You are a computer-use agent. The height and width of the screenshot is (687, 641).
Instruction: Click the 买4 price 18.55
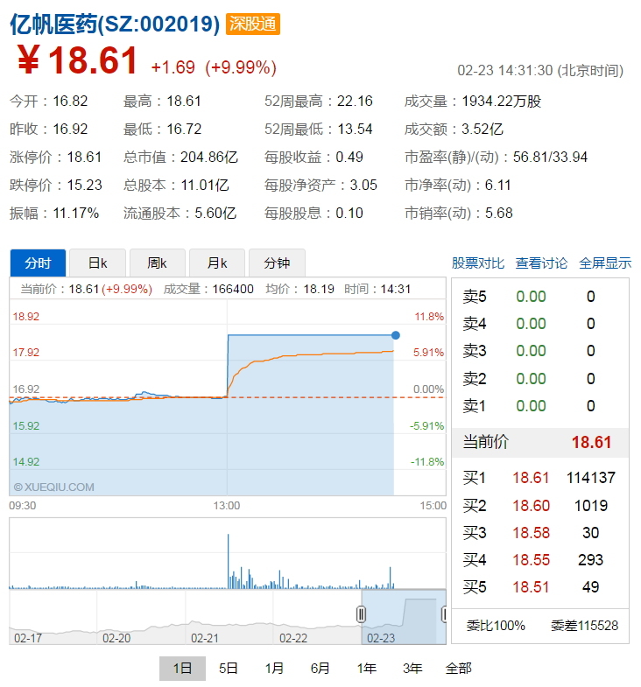(x=531, y=560)
